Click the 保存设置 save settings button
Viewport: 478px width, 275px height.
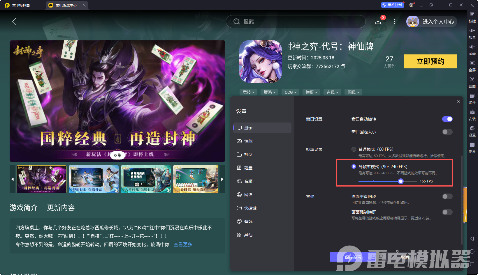point(353,257)
